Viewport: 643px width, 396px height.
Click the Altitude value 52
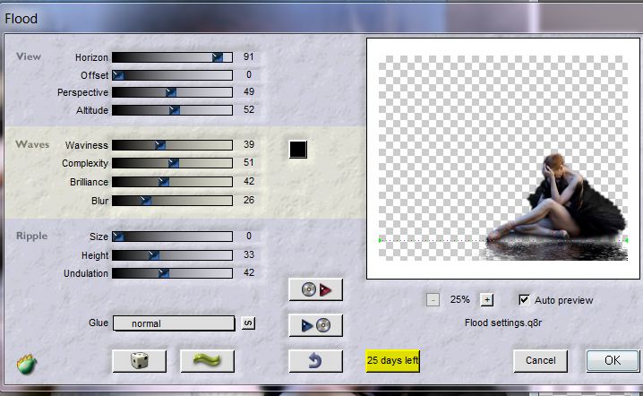[x=249, y=109]
